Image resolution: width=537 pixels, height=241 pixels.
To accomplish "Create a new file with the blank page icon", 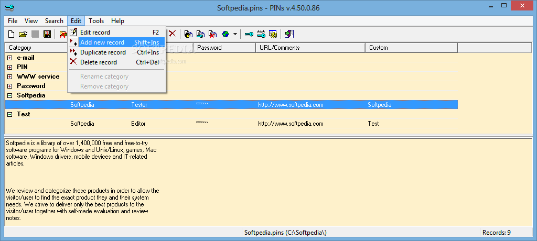I will (12, 34).
